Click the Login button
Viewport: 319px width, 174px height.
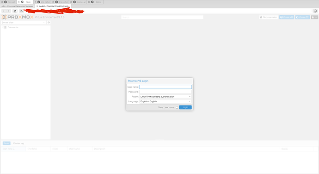coord(185,107)
